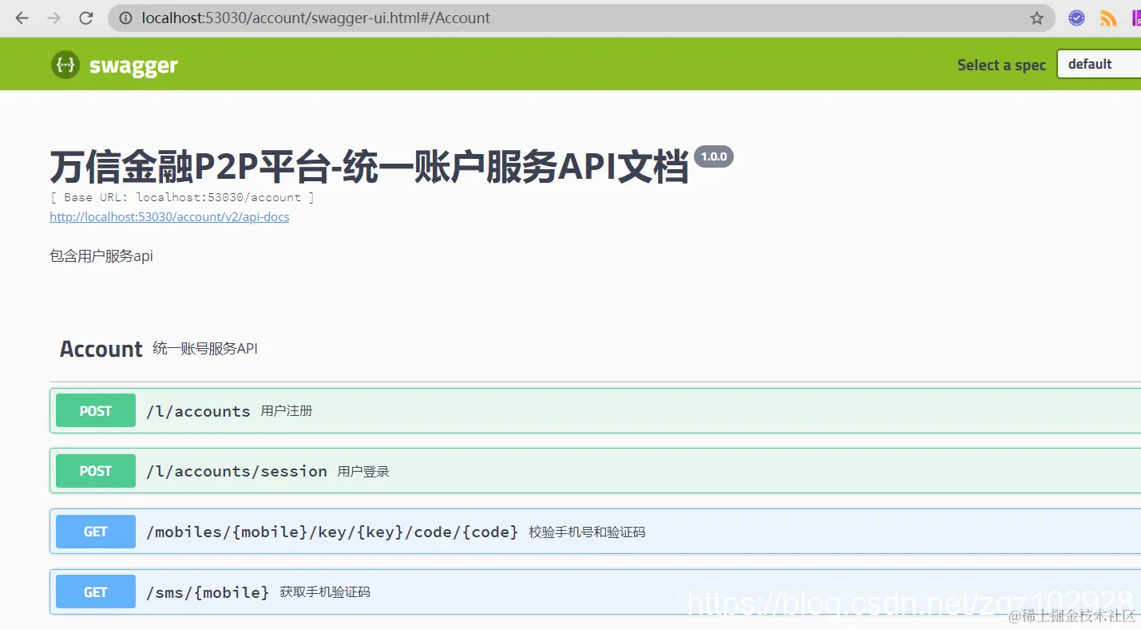Click the GET badge of /mobiles/{mobile} row
Screen dimensions: 1141x629
[x=96, y=532]
